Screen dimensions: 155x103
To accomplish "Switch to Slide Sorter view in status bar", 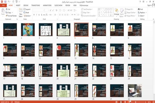I will [x=121, y=102].
